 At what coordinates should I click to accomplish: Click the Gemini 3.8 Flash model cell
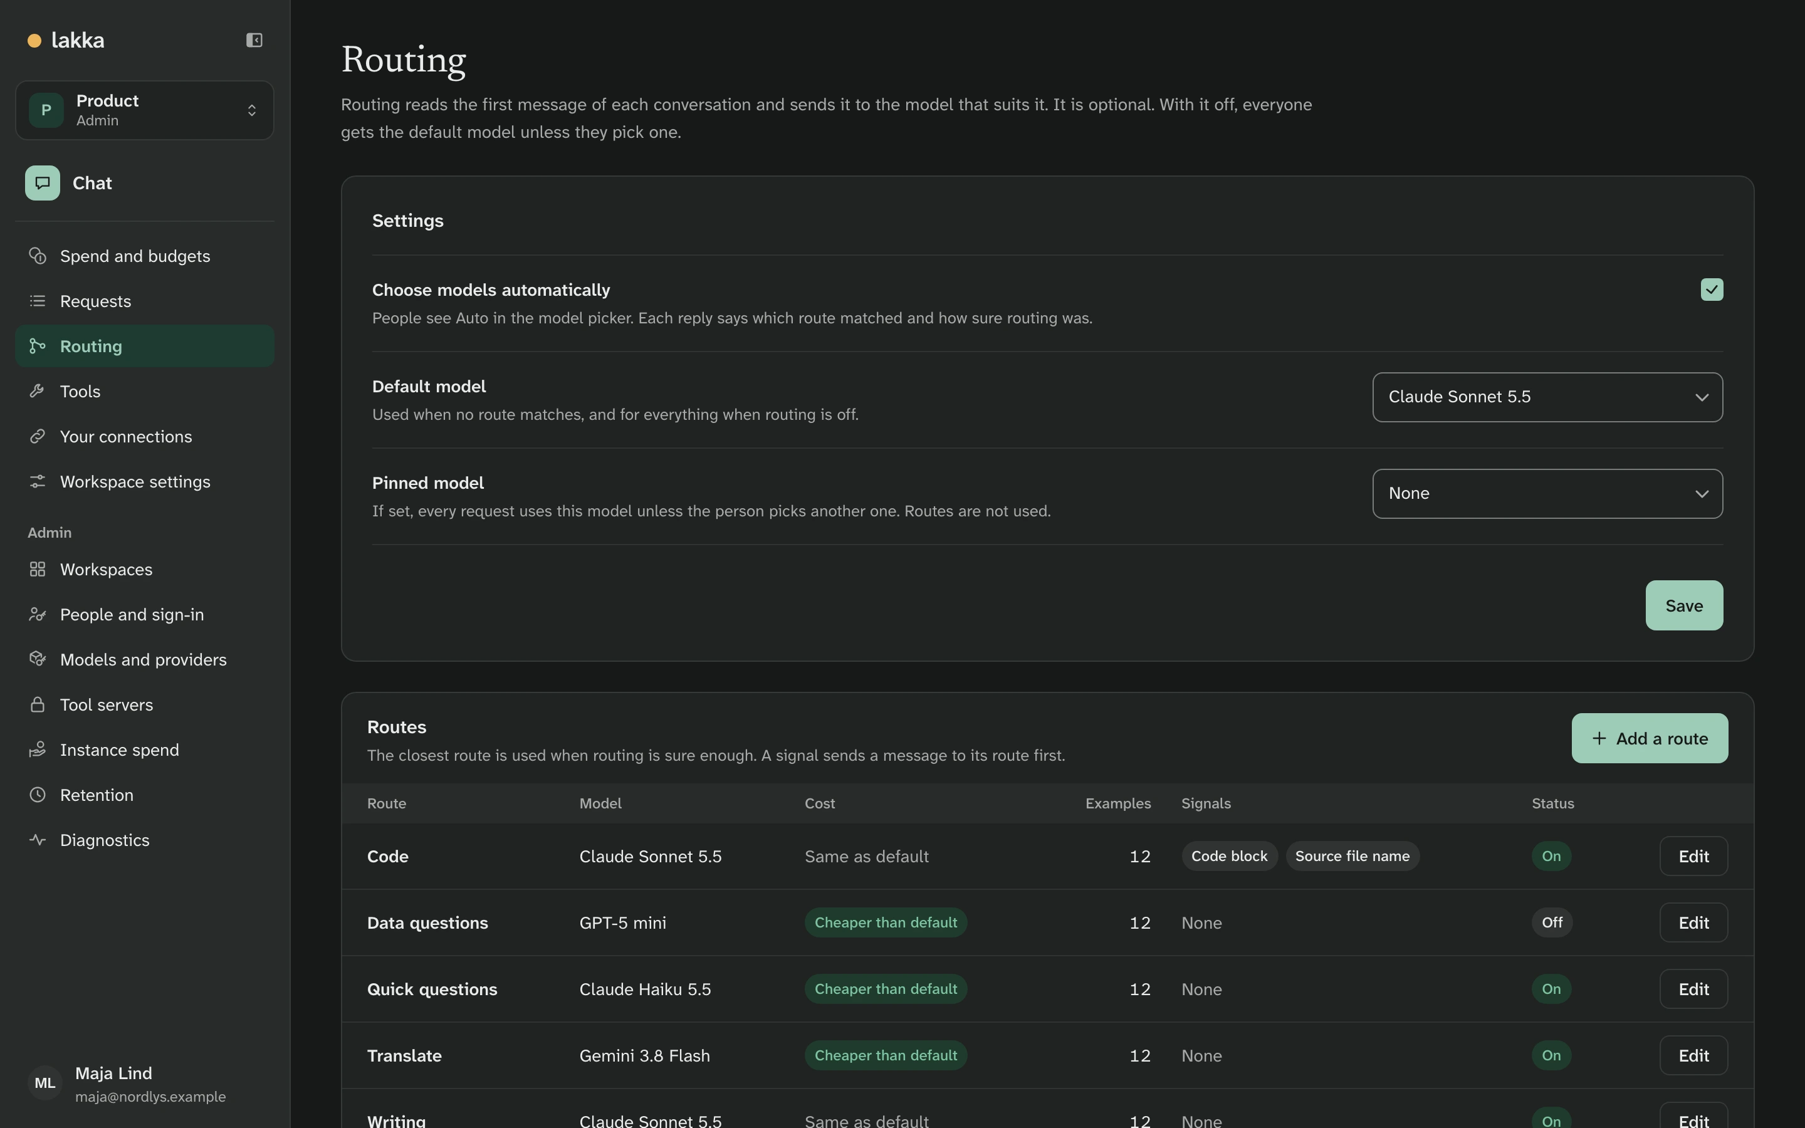click(644, 1056)
